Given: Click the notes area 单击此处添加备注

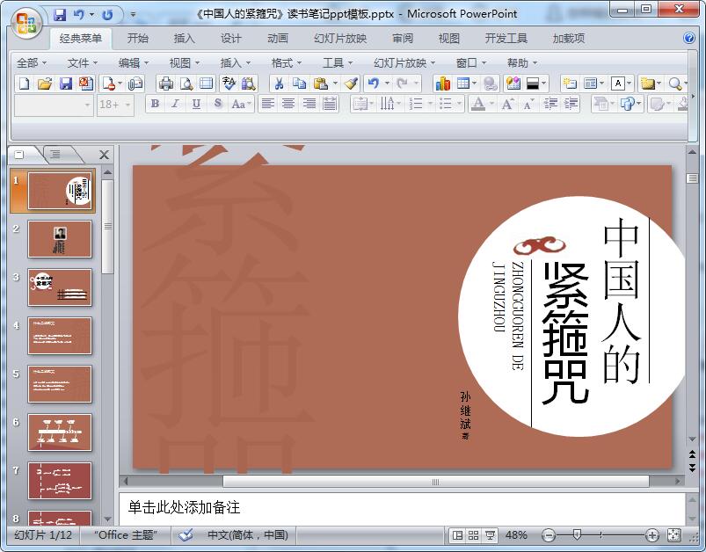Looking at the screenshot, I should [x=402, y=508].
